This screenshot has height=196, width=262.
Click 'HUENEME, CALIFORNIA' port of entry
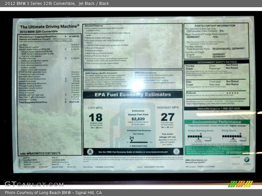coord(104,167)
